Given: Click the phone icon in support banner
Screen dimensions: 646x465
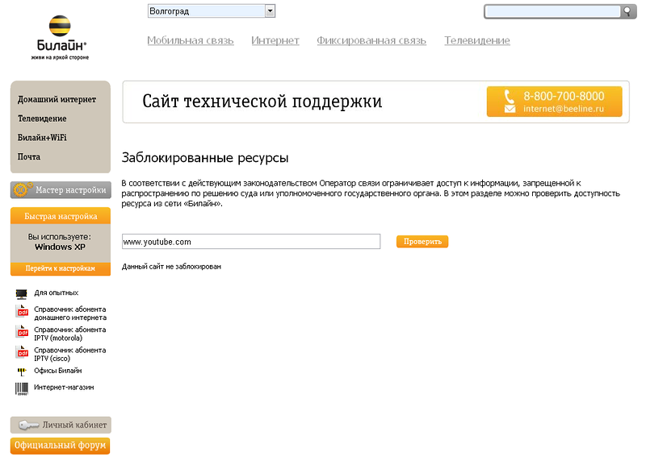Looking at the screenshot, I should 510,97.
